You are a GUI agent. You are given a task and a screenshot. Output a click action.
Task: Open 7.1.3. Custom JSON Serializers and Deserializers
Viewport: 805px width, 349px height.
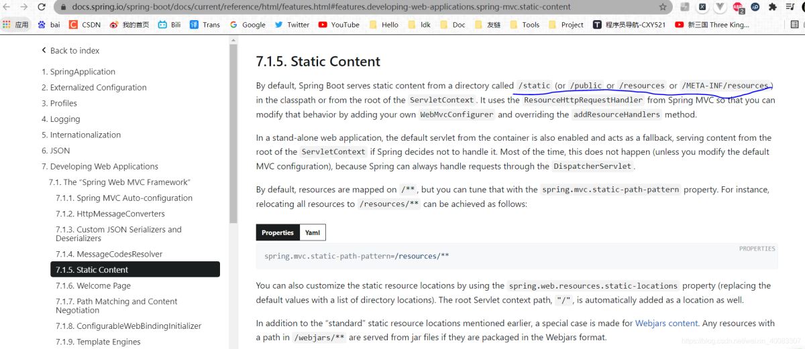click(x=119, y=234)
